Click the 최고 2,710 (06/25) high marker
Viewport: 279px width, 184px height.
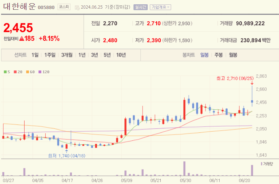click(235, 78)
